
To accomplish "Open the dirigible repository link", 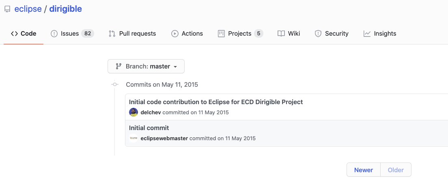I will 65,9.
